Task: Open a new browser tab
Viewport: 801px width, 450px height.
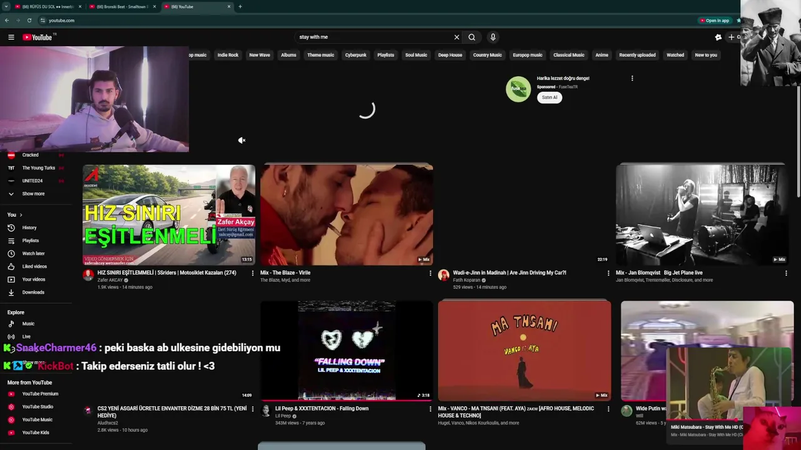Action: tap(240, 6)
